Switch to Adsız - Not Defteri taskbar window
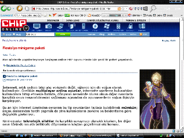Screen dimensions: 184x138 43,136
